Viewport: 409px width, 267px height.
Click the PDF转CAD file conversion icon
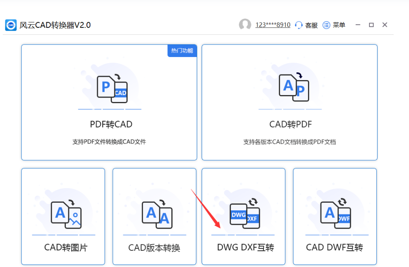112,89
